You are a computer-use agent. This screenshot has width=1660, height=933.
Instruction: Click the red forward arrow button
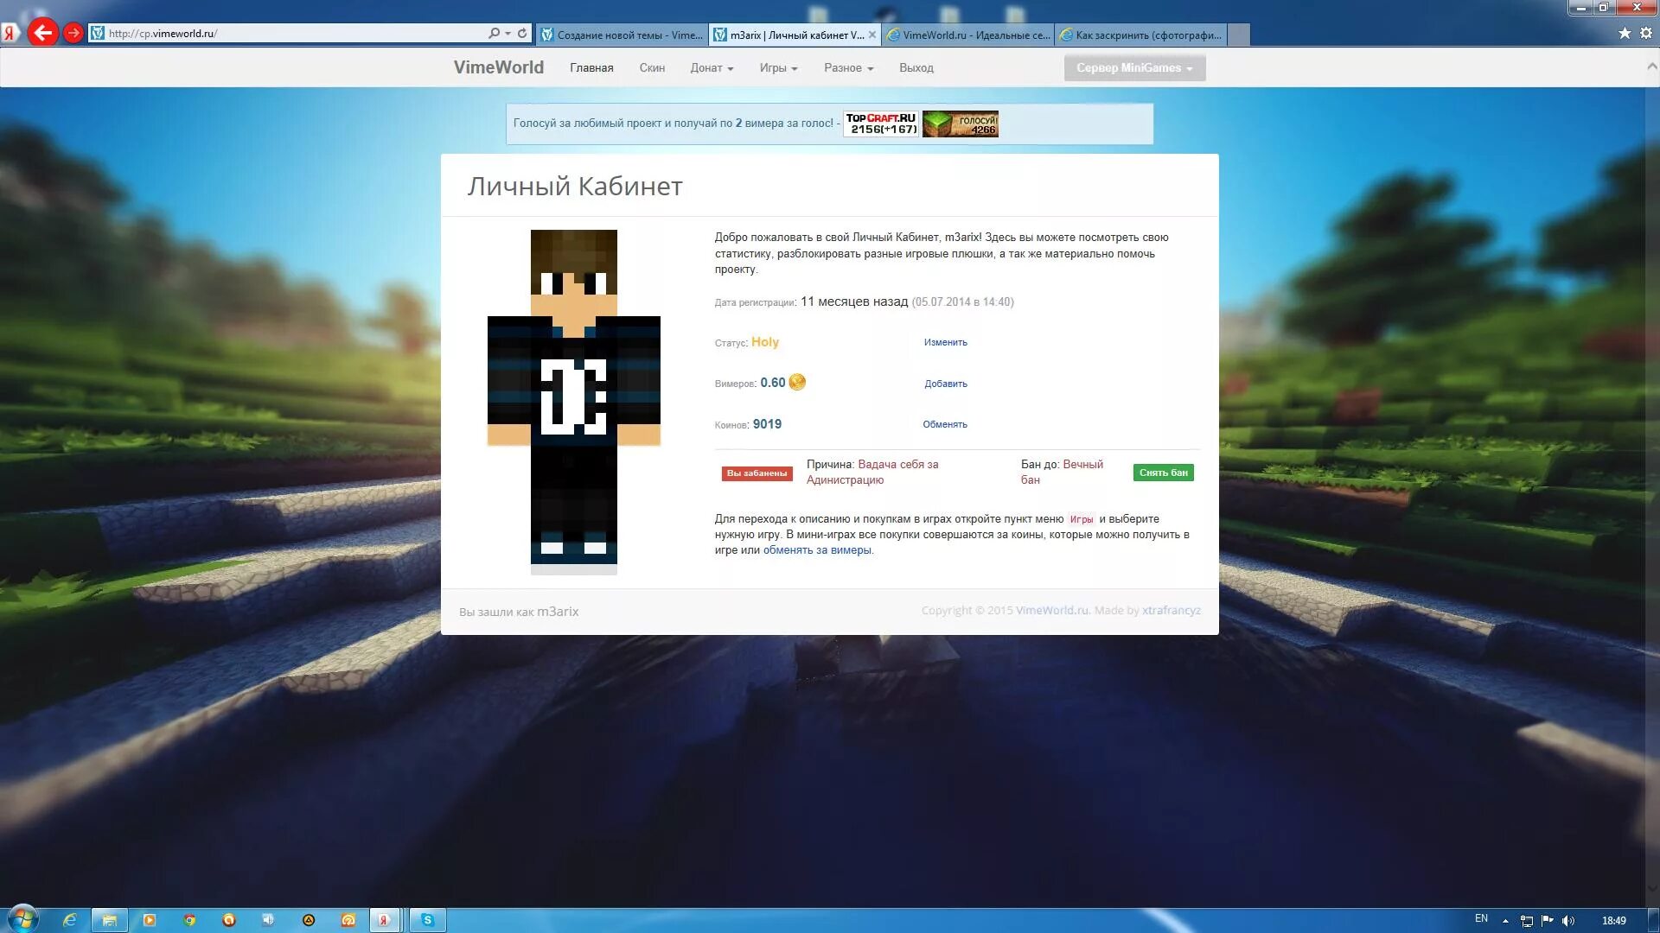click(x=73, y=33)
